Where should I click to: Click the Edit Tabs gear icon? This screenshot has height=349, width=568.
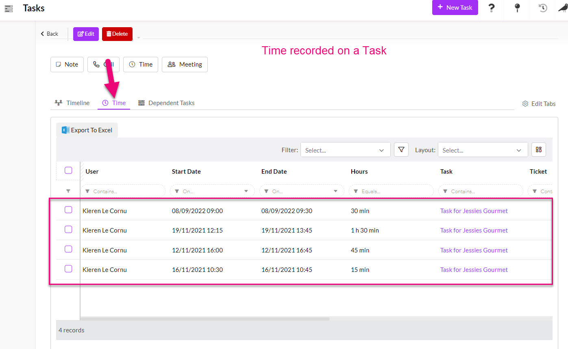click(x=525, y=103)
